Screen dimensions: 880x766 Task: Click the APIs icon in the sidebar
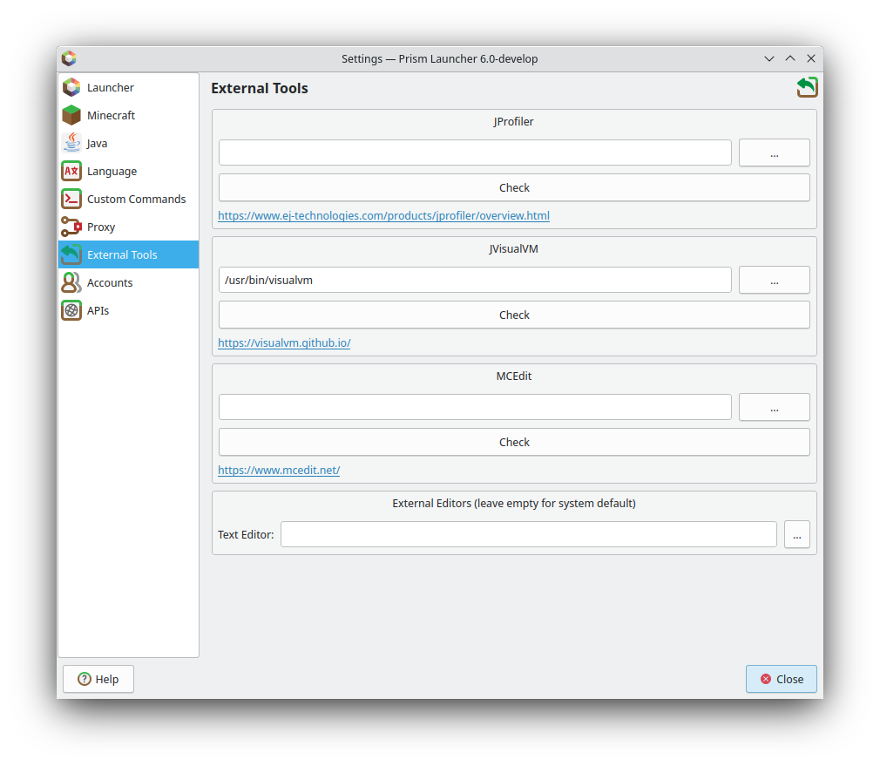point(71,310)
